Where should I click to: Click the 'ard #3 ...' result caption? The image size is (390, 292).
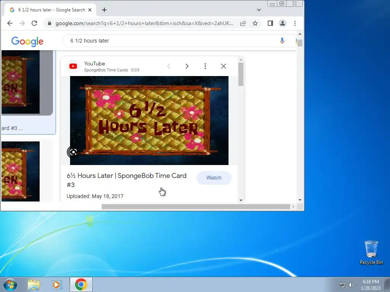click(x=12, y=128)
